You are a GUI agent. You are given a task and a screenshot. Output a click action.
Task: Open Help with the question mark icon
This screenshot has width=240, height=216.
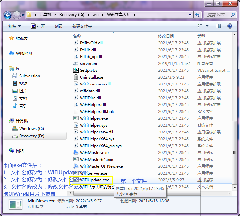(230, 26)
